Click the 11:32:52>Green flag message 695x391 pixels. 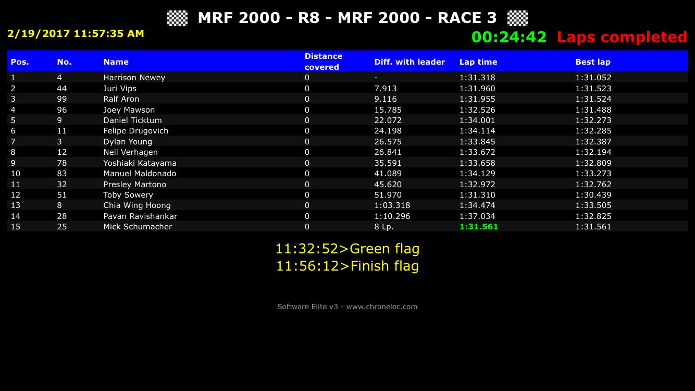coord(347,249)
